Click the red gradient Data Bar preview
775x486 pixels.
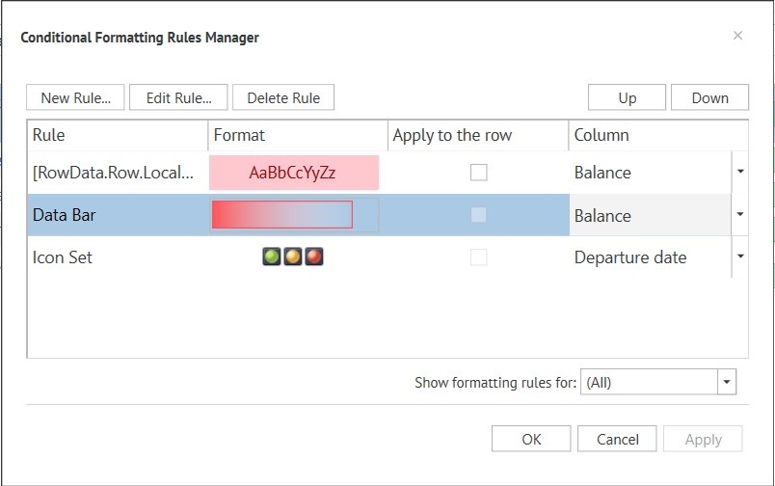[x=282, y=215]
